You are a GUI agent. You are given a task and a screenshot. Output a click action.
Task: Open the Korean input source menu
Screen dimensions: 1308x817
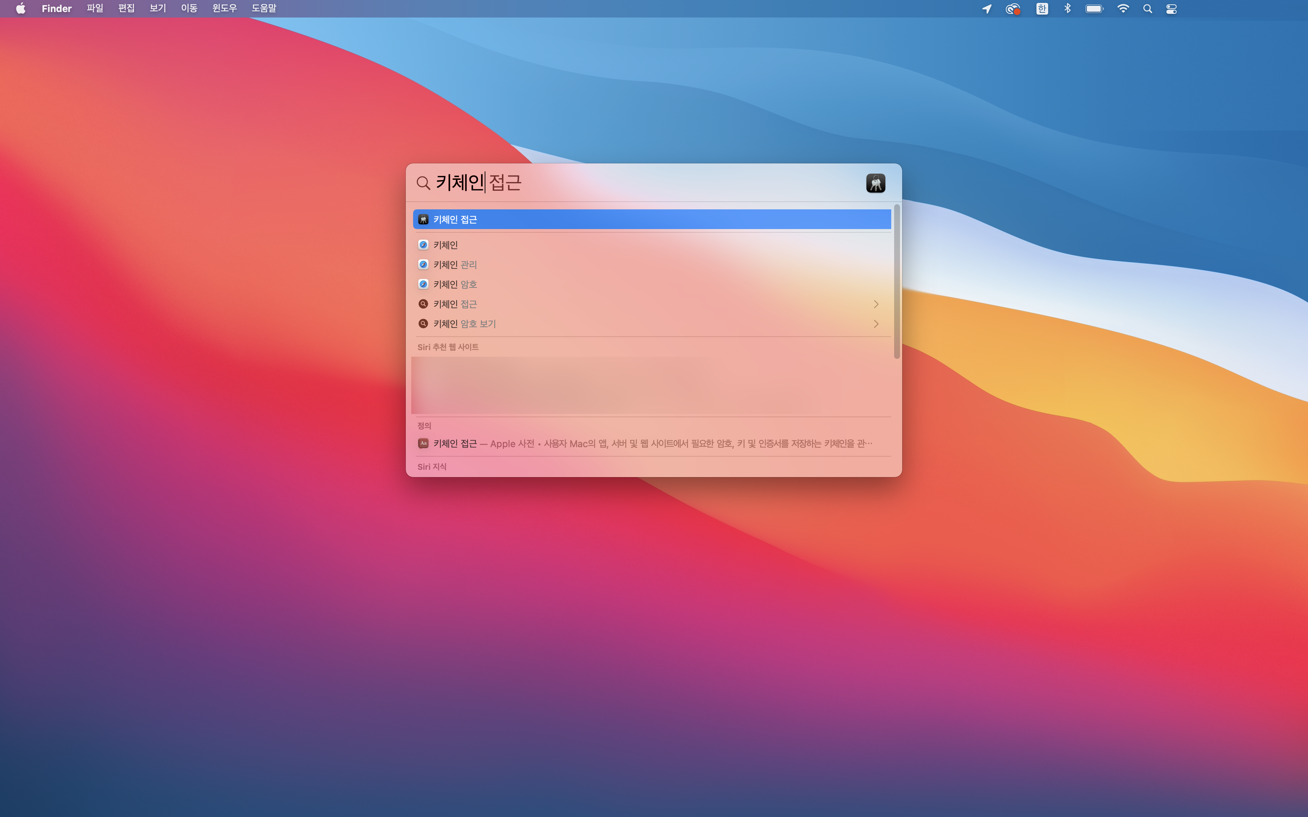pyautogui.click(x=1042, y=9)
